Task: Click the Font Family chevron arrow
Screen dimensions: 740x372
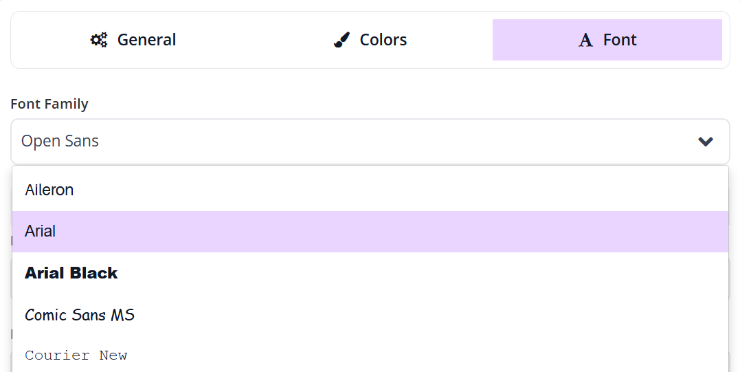Action: point(705,142)
